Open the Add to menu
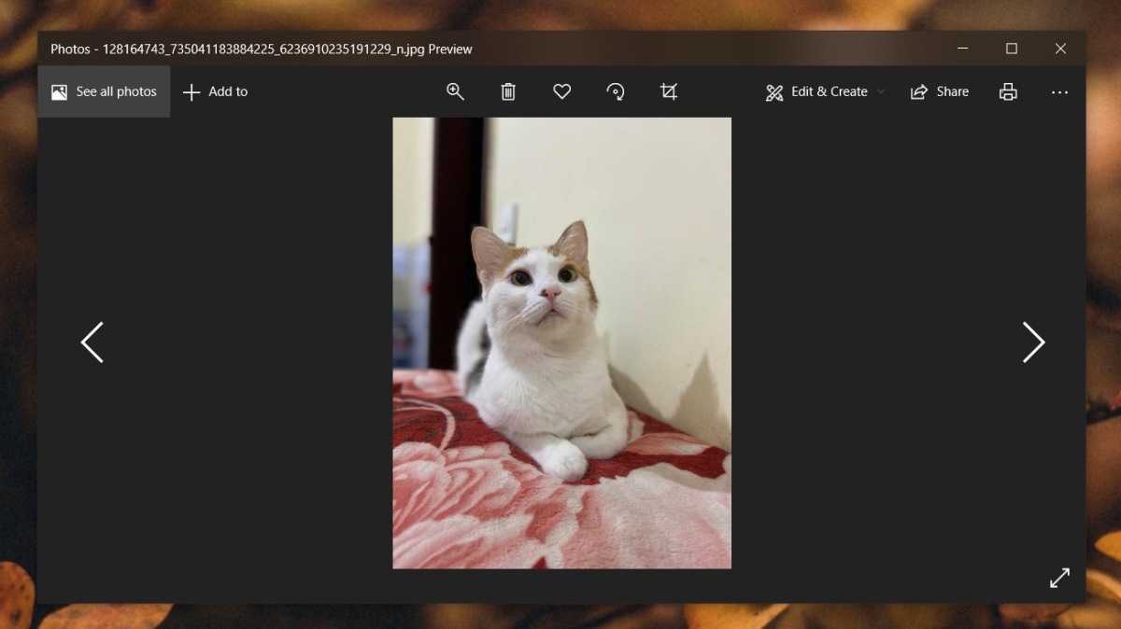Image resolution: width=1121 pixels, height=629 pixels. pos(215,91)
